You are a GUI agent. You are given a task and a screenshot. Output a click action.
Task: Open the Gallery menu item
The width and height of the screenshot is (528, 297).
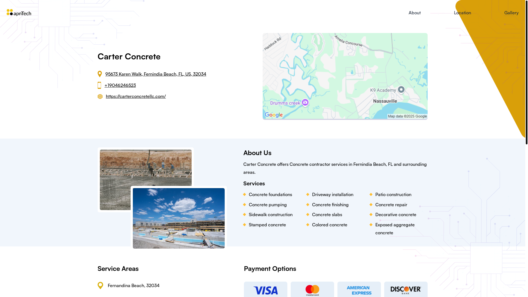click(x=512, y=13)
